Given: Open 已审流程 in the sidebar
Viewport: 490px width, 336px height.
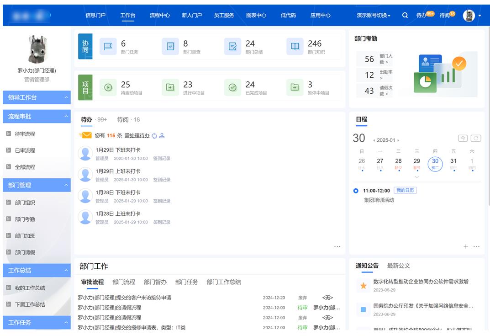Looking at the screenshot, I should (x=25, y=150).
